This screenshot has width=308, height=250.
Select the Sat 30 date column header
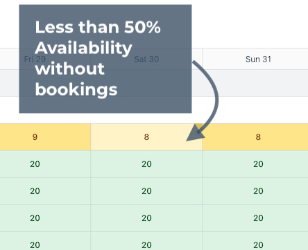[x=146, y=59]
